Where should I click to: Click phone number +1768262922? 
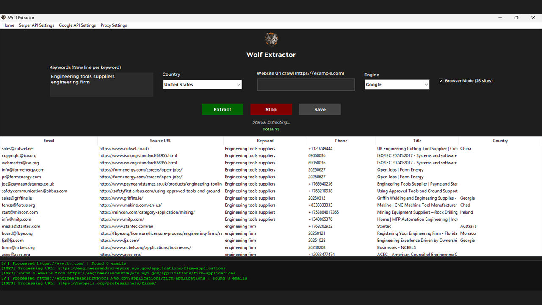320,226
